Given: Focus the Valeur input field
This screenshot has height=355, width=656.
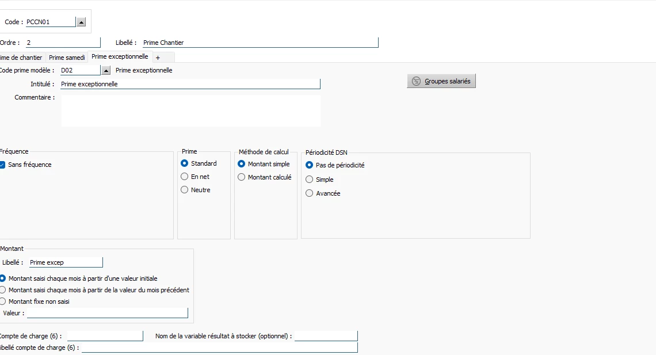Looking at the screenshot, I should [108, 313].
